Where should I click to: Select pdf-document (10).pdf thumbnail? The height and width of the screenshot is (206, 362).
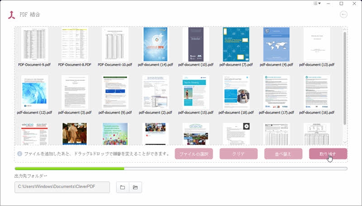pyautogui.click(x=196, y=44)
